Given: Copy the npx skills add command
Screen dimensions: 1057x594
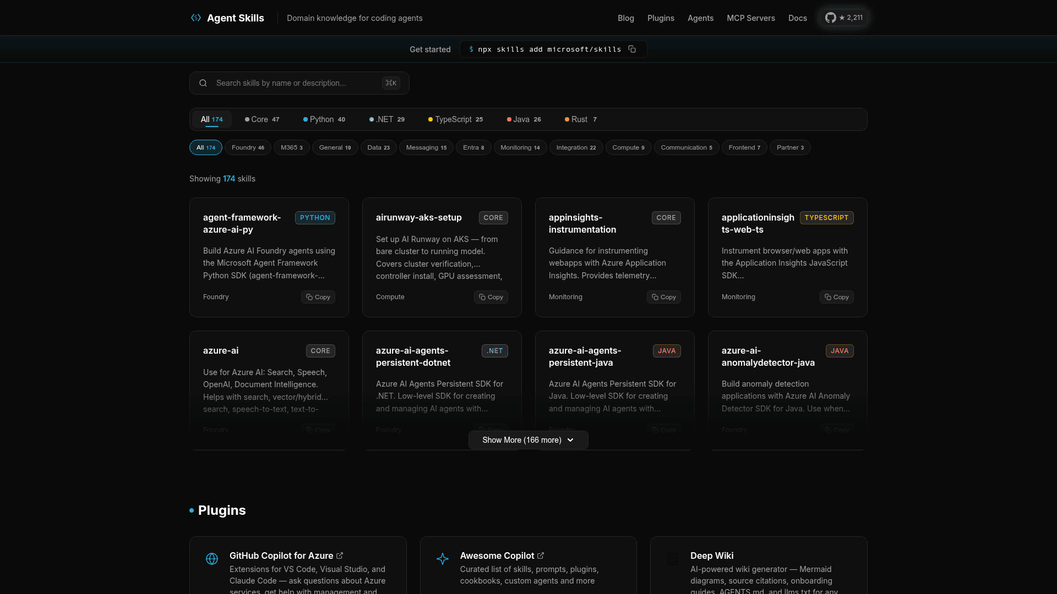Looking at the screenshot, I should coord(632,50).
